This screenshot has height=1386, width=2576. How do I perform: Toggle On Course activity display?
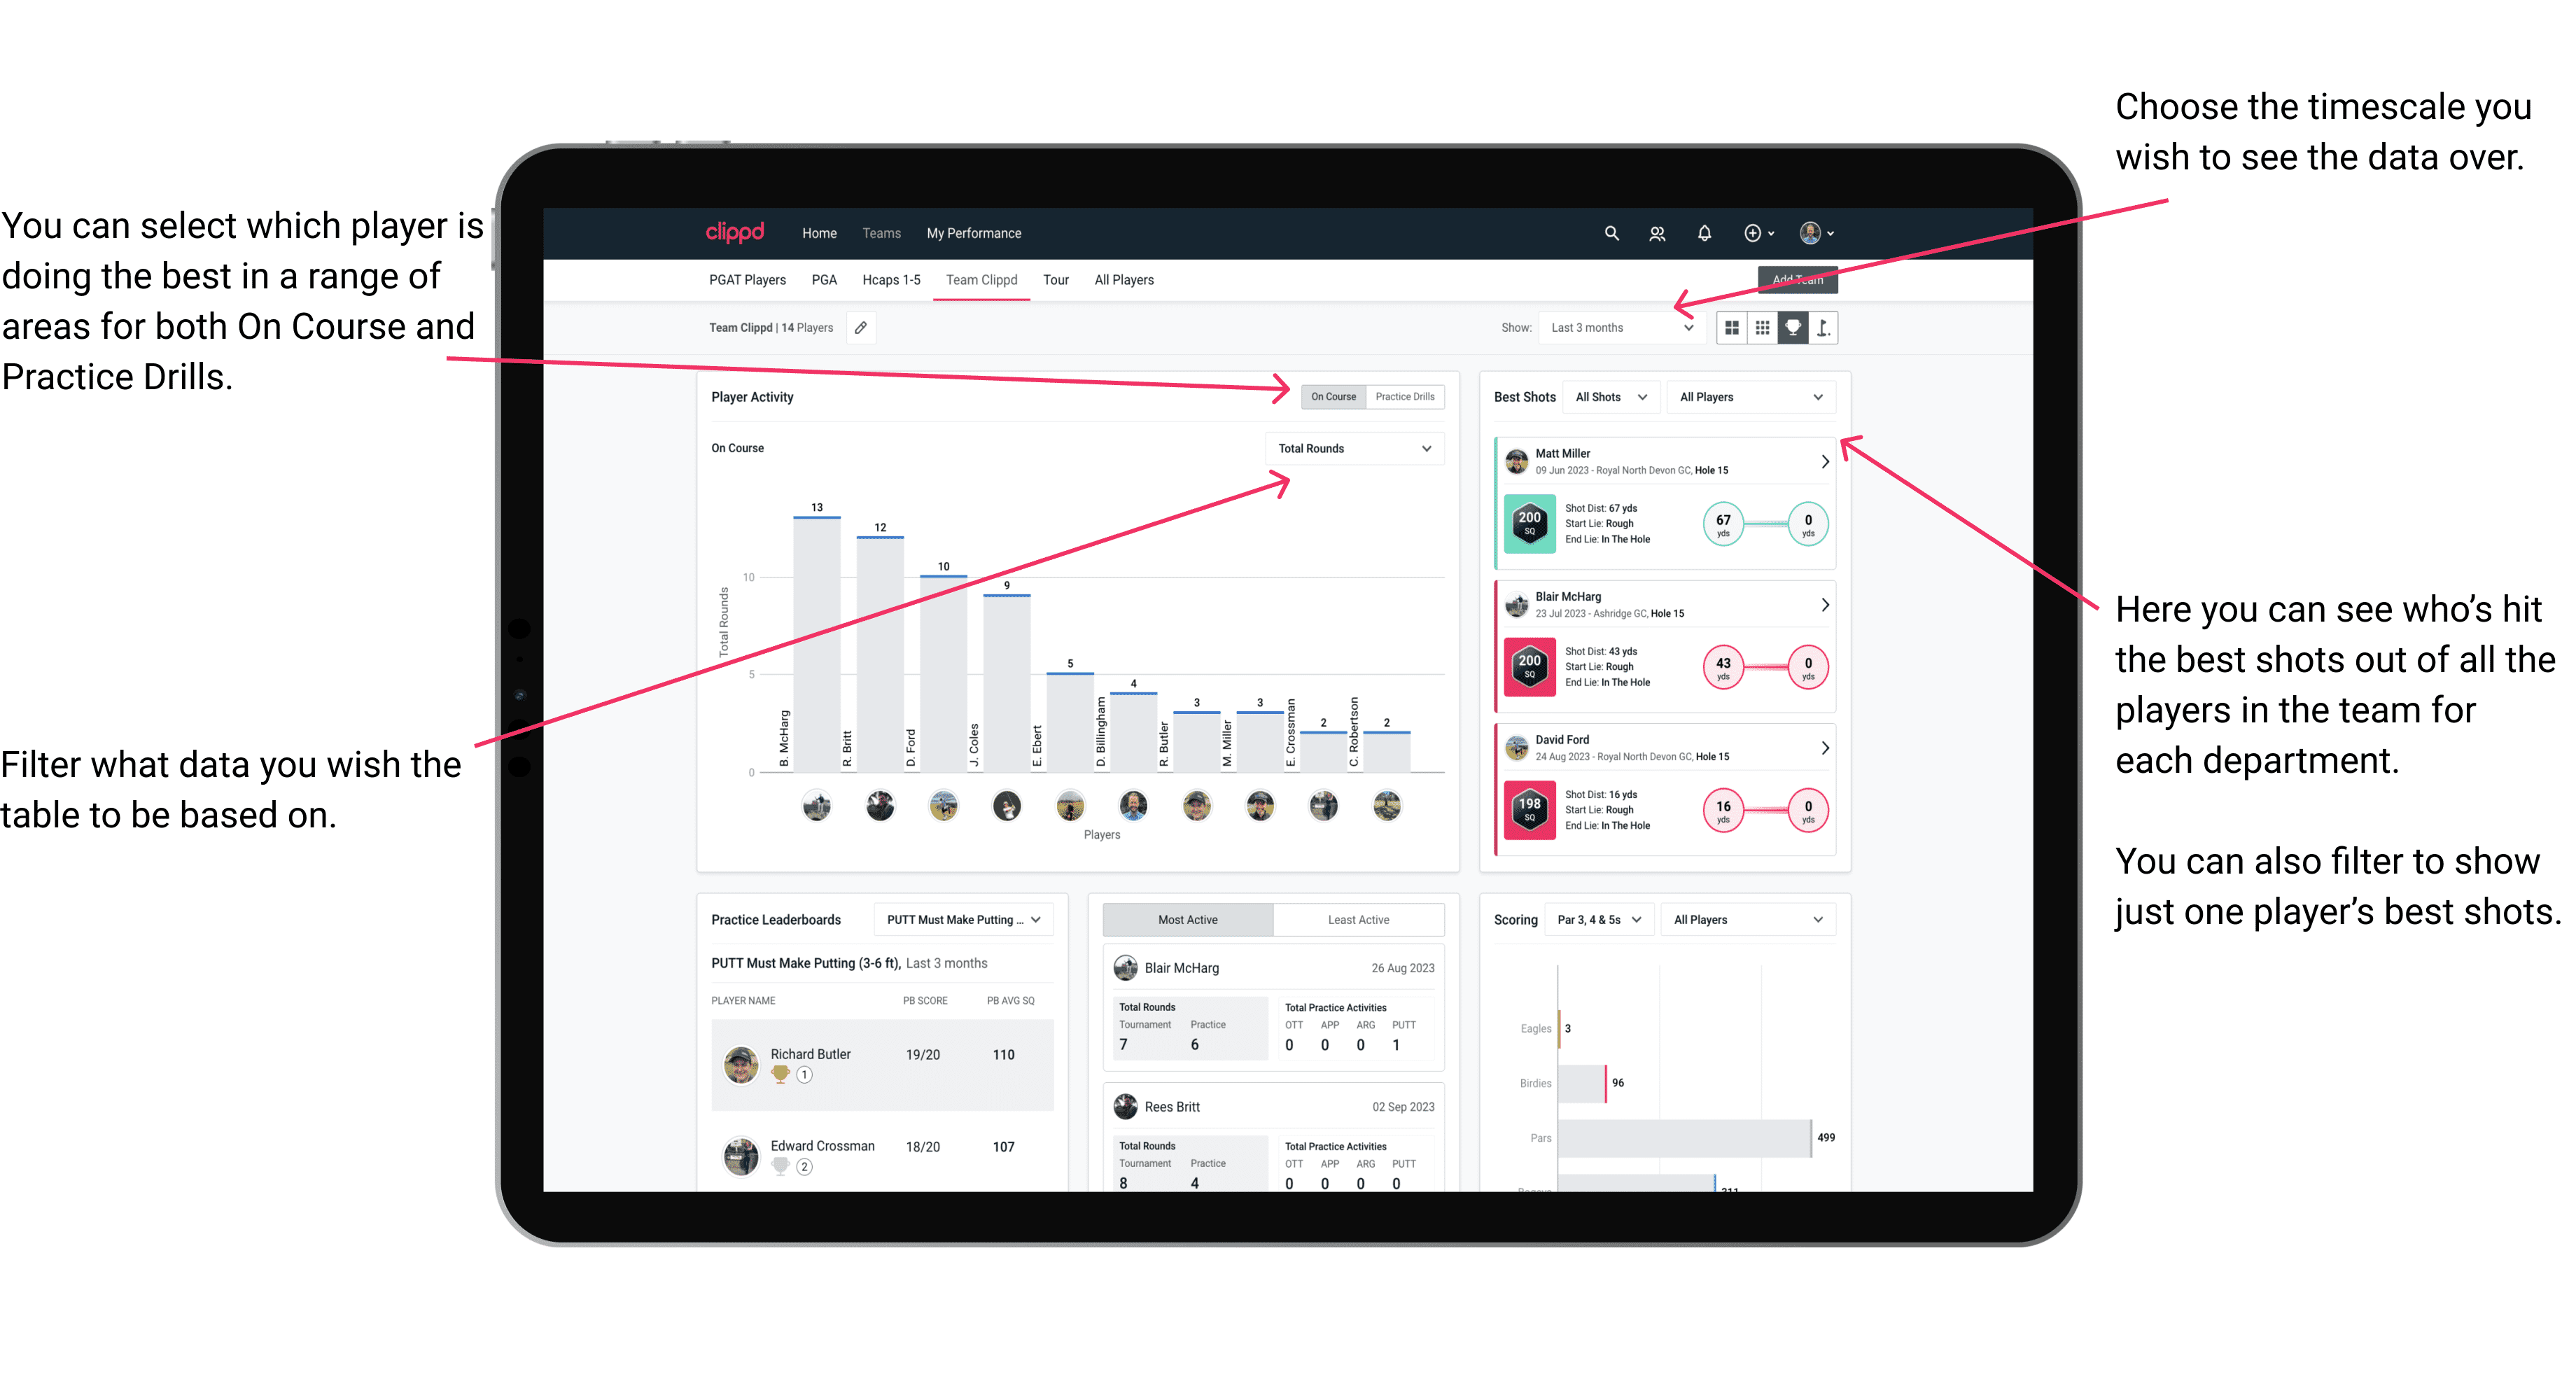click(1336, 396)
